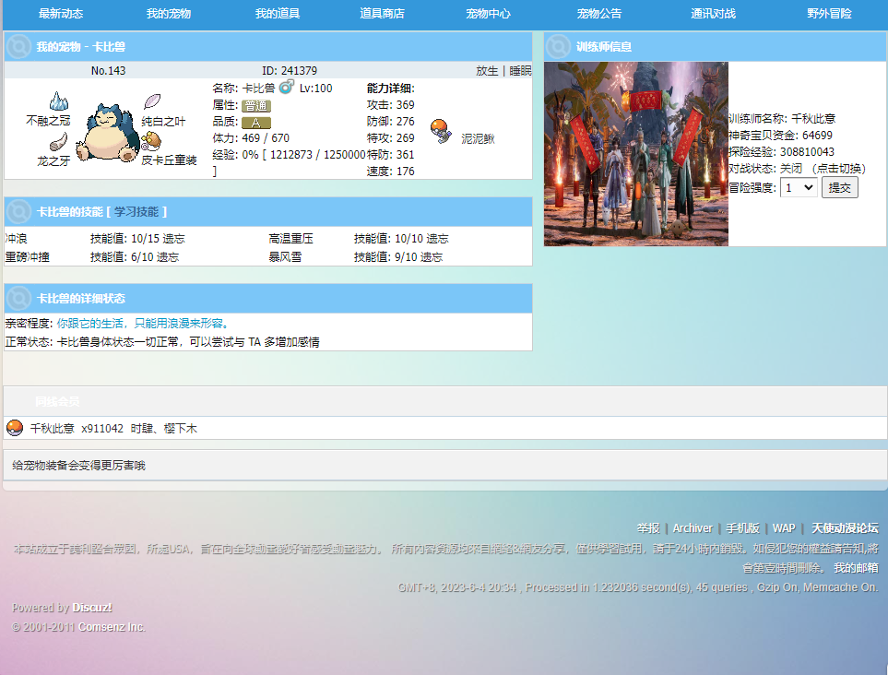Viewport: 888px width, 675px height.
Task: Click the No.143 text
Action: point(108,71)
